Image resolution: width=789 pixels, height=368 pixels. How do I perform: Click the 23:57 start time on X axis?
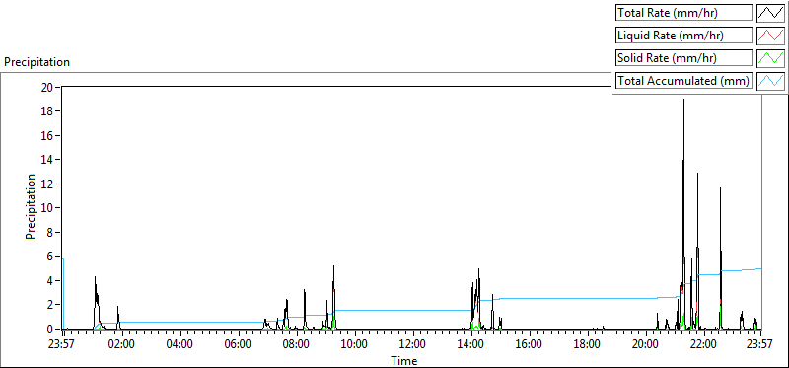[62, 345]
